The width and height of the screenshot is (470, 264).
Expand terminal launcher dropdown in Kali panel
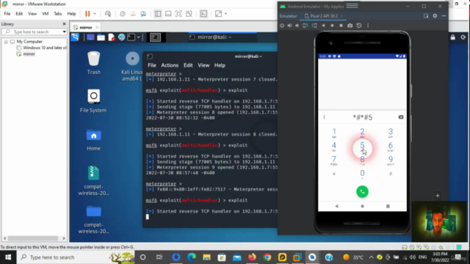tap(139, 37)
